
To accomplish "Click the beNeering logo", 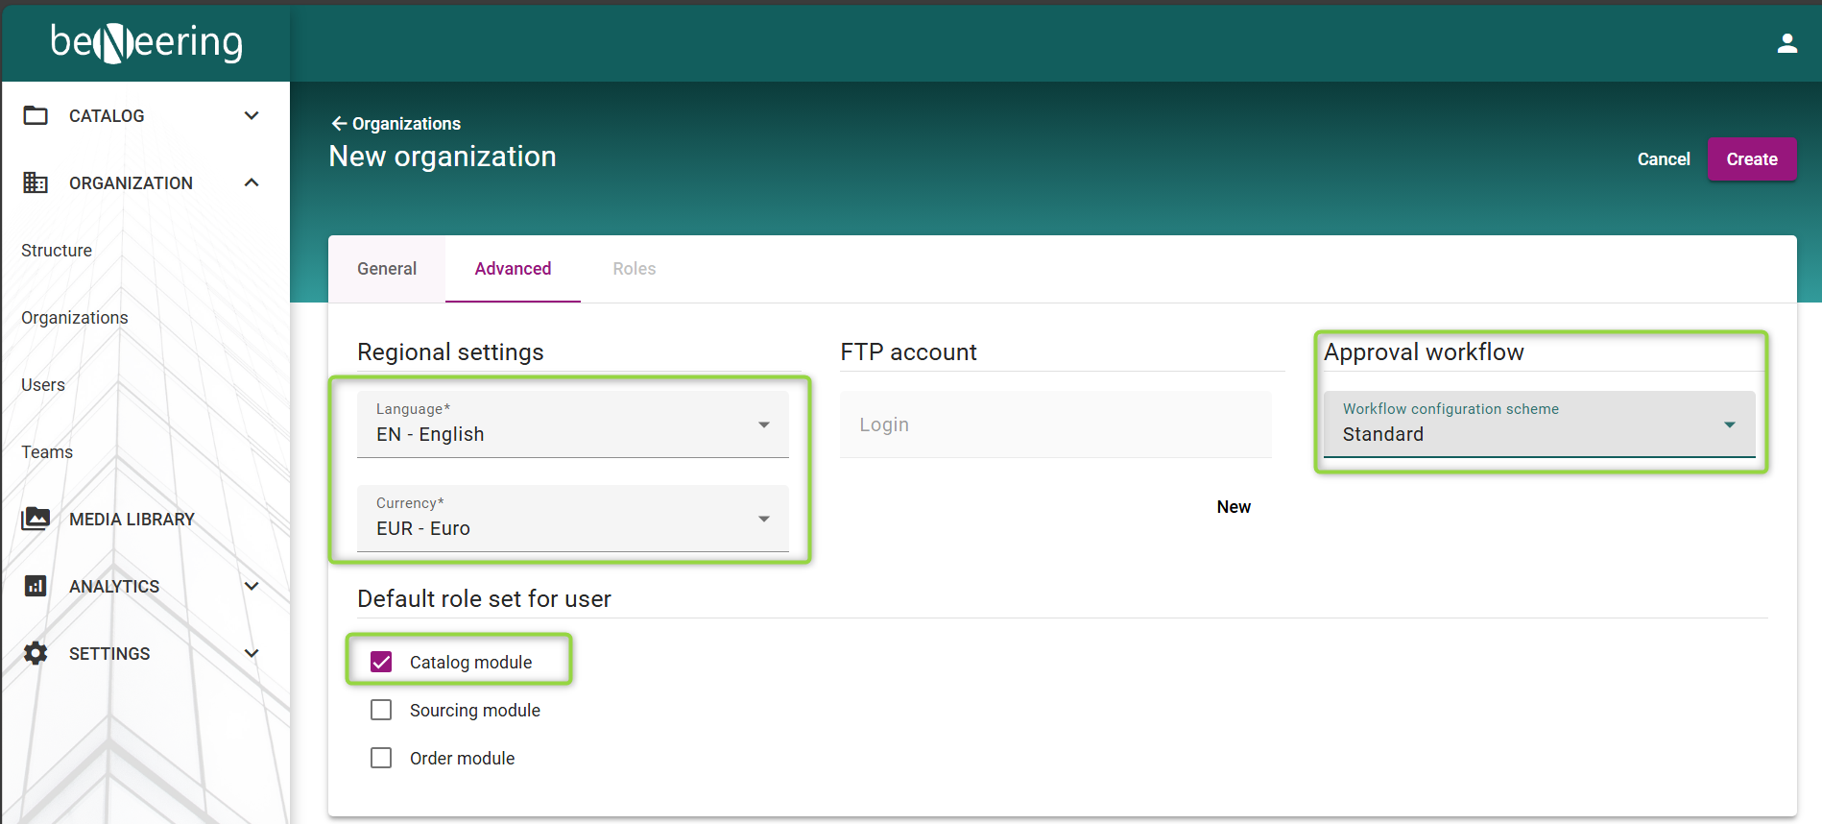I will 146,42.
